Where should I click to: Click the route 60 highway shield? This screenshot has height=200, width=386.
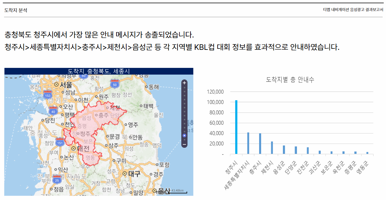84,76
